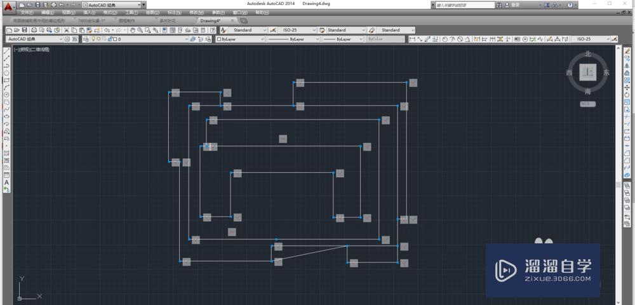Click the Autodesk Exchange Apps button
This screenshot has height=305, width=635.
tap(547, 5)
